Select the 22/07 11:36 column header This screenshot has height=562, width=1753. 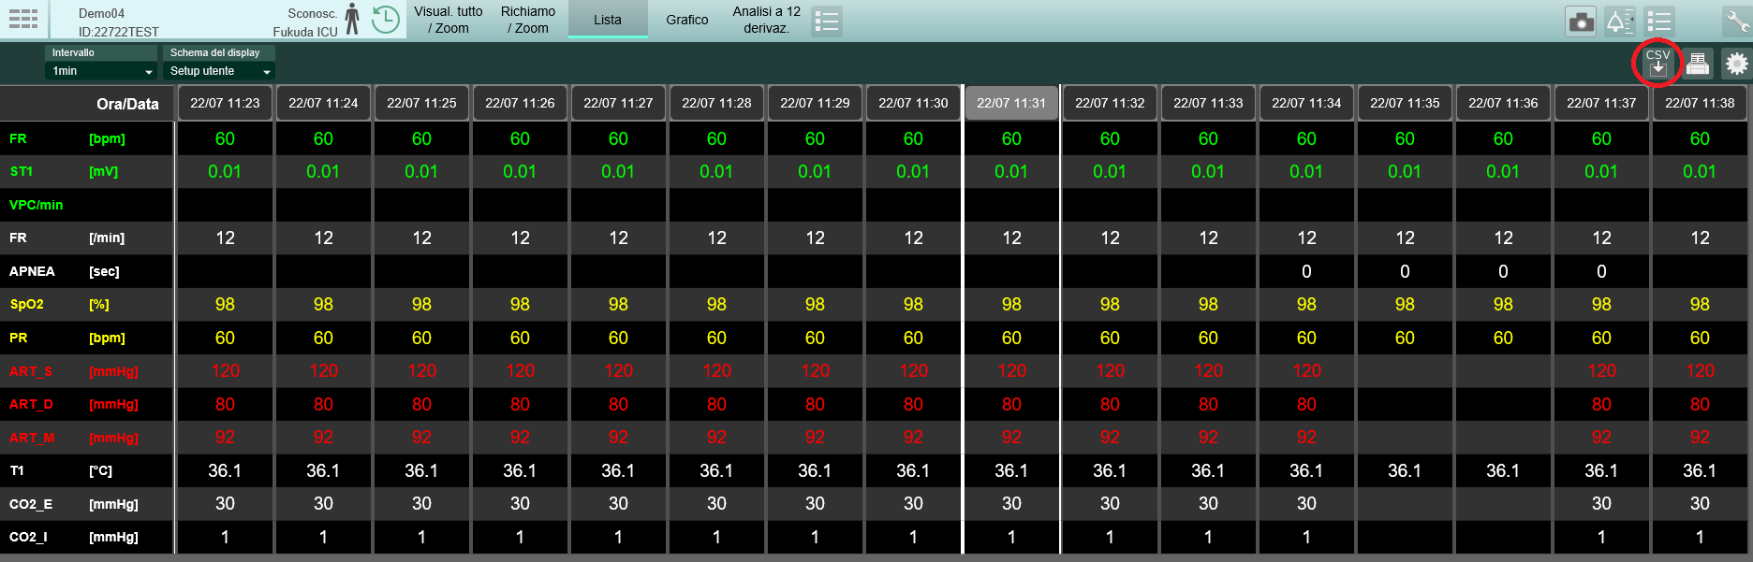coord(1503,103)
